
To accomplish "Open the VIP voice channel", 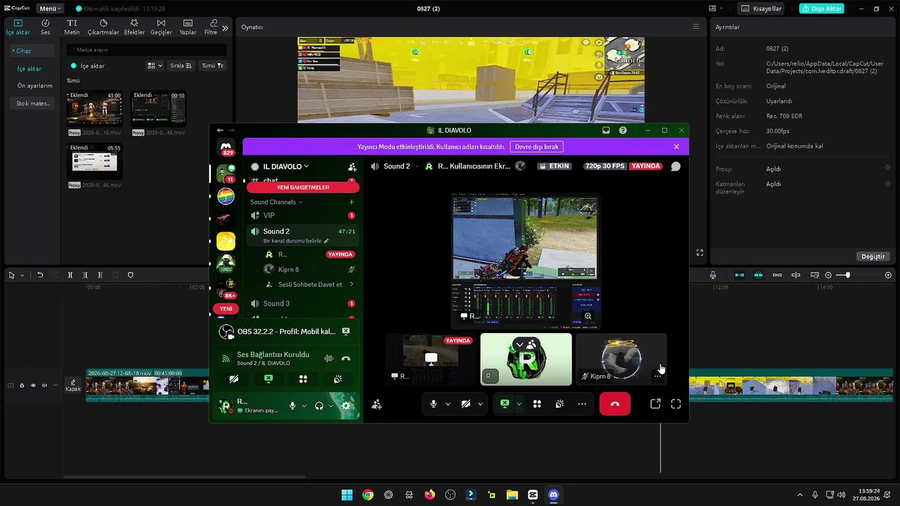I will [303, 216].
